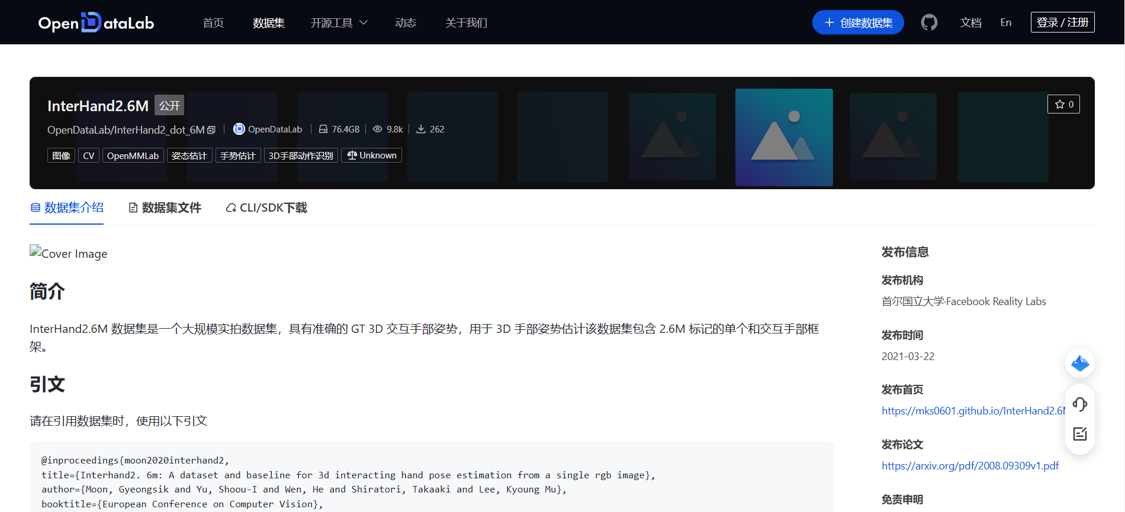Open 数据集 in navigation bar

click(x=269, y=22)
